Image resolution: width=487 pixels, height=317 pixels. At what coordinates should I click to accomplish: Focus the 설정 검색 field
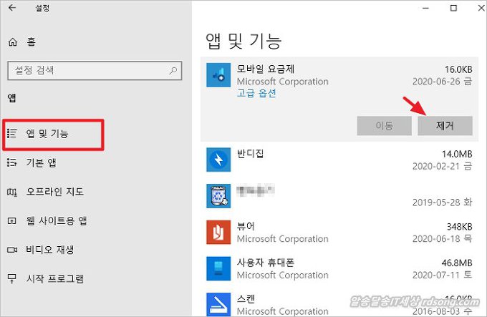coord(95,71)
